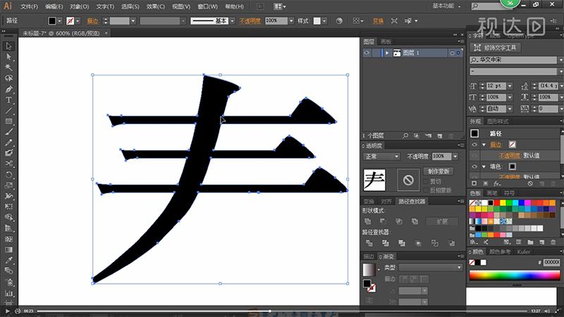Select the Direct Selection tool (white arrow)
Screen dimensions: 564x317
tap(8, 57)
